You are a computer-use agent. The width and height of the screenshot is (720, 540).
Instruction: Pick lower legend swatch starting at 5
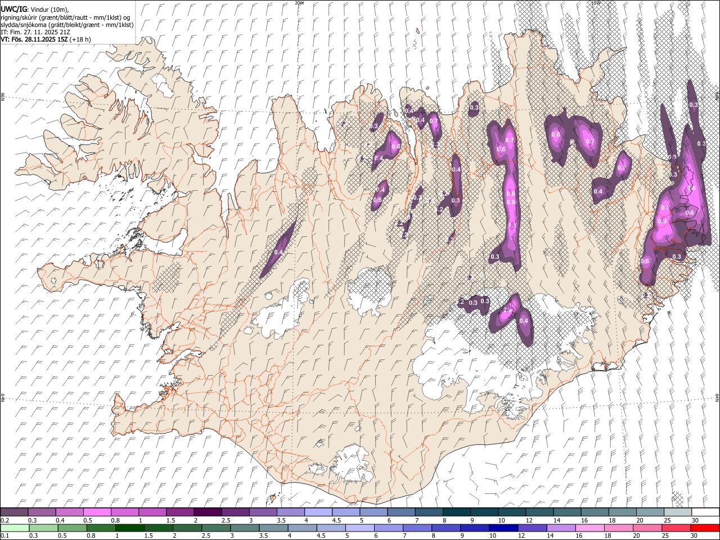359,528
